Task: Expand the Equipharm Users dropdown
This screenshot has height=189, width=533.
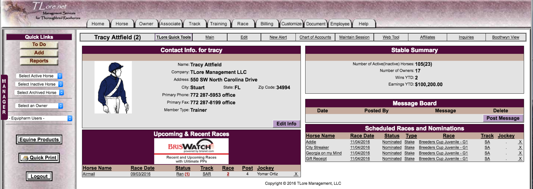Action: click(39, 118)
